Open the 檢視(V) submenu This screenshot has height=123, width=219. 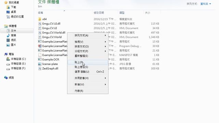[x=88, y=42]
